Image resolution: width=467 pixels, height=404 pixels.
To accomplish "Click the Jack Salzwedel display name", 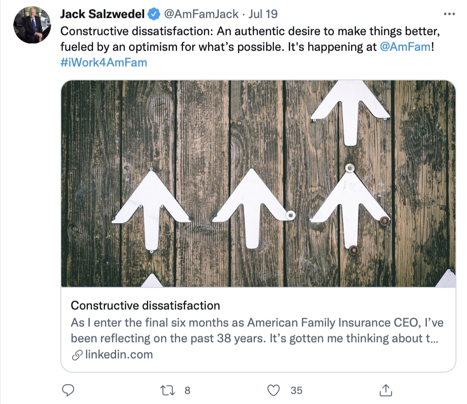I will (x=102, y=14).
